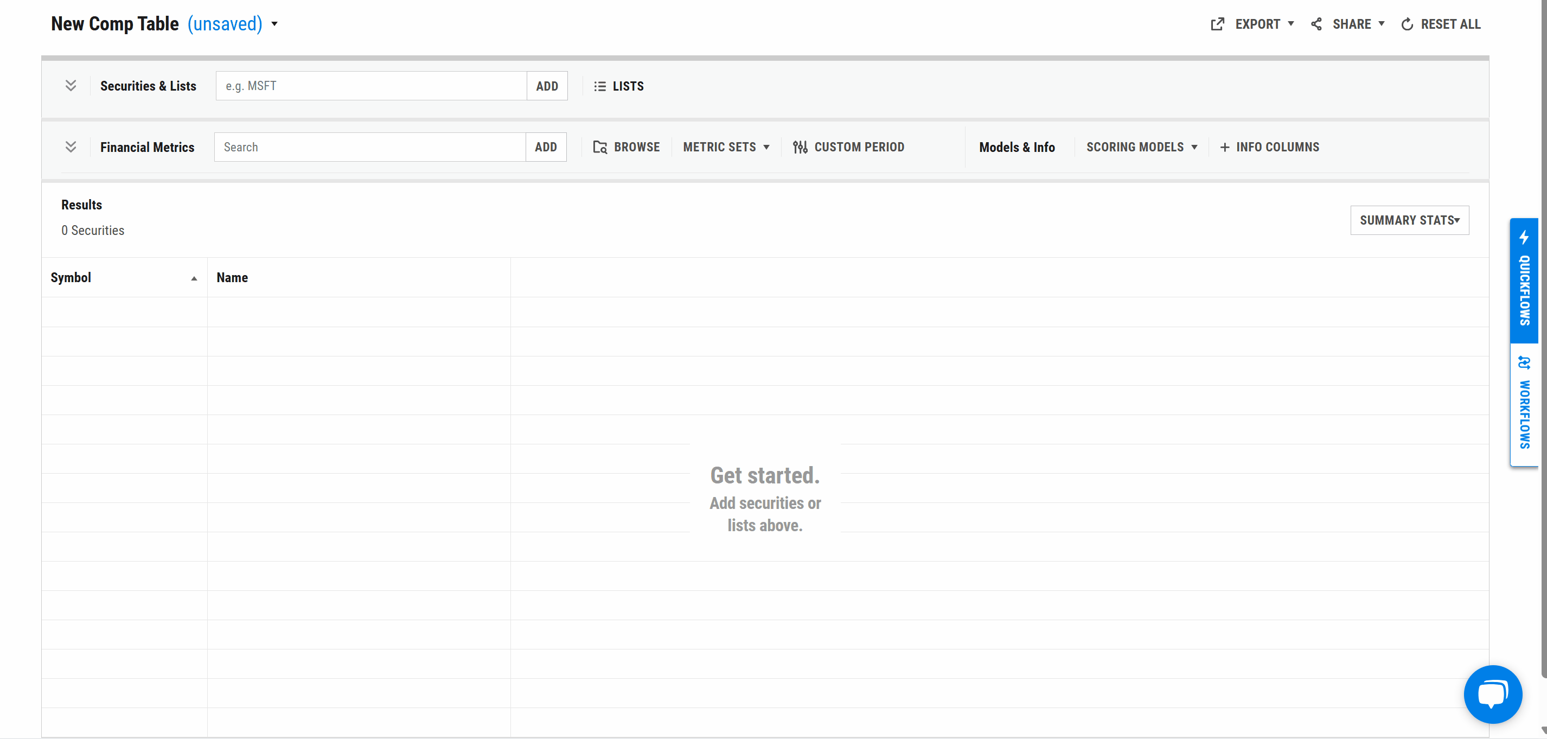Click the Browse button label

pos(637,147)
